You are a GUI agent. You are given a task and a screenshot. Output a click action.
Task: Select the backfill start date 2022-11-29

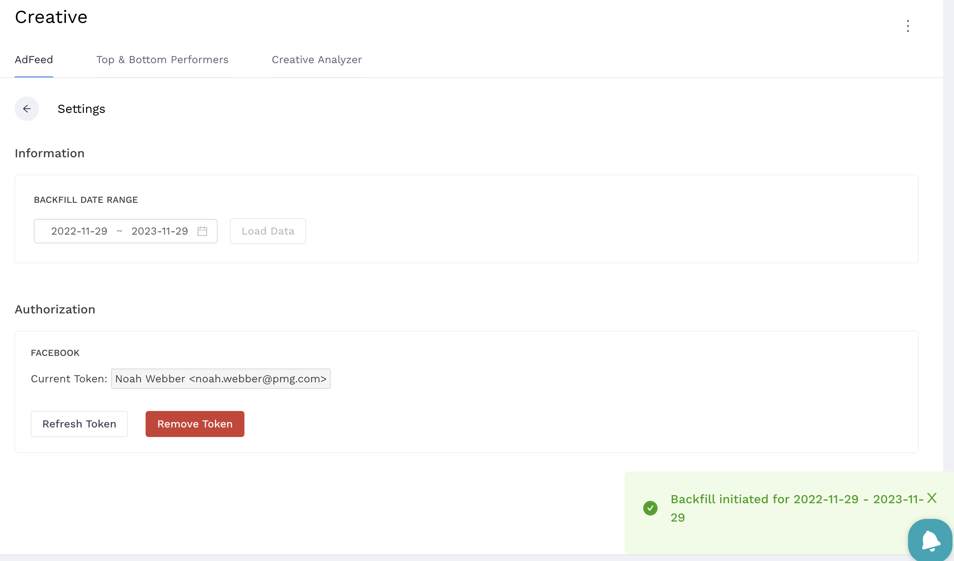(79, 231)
